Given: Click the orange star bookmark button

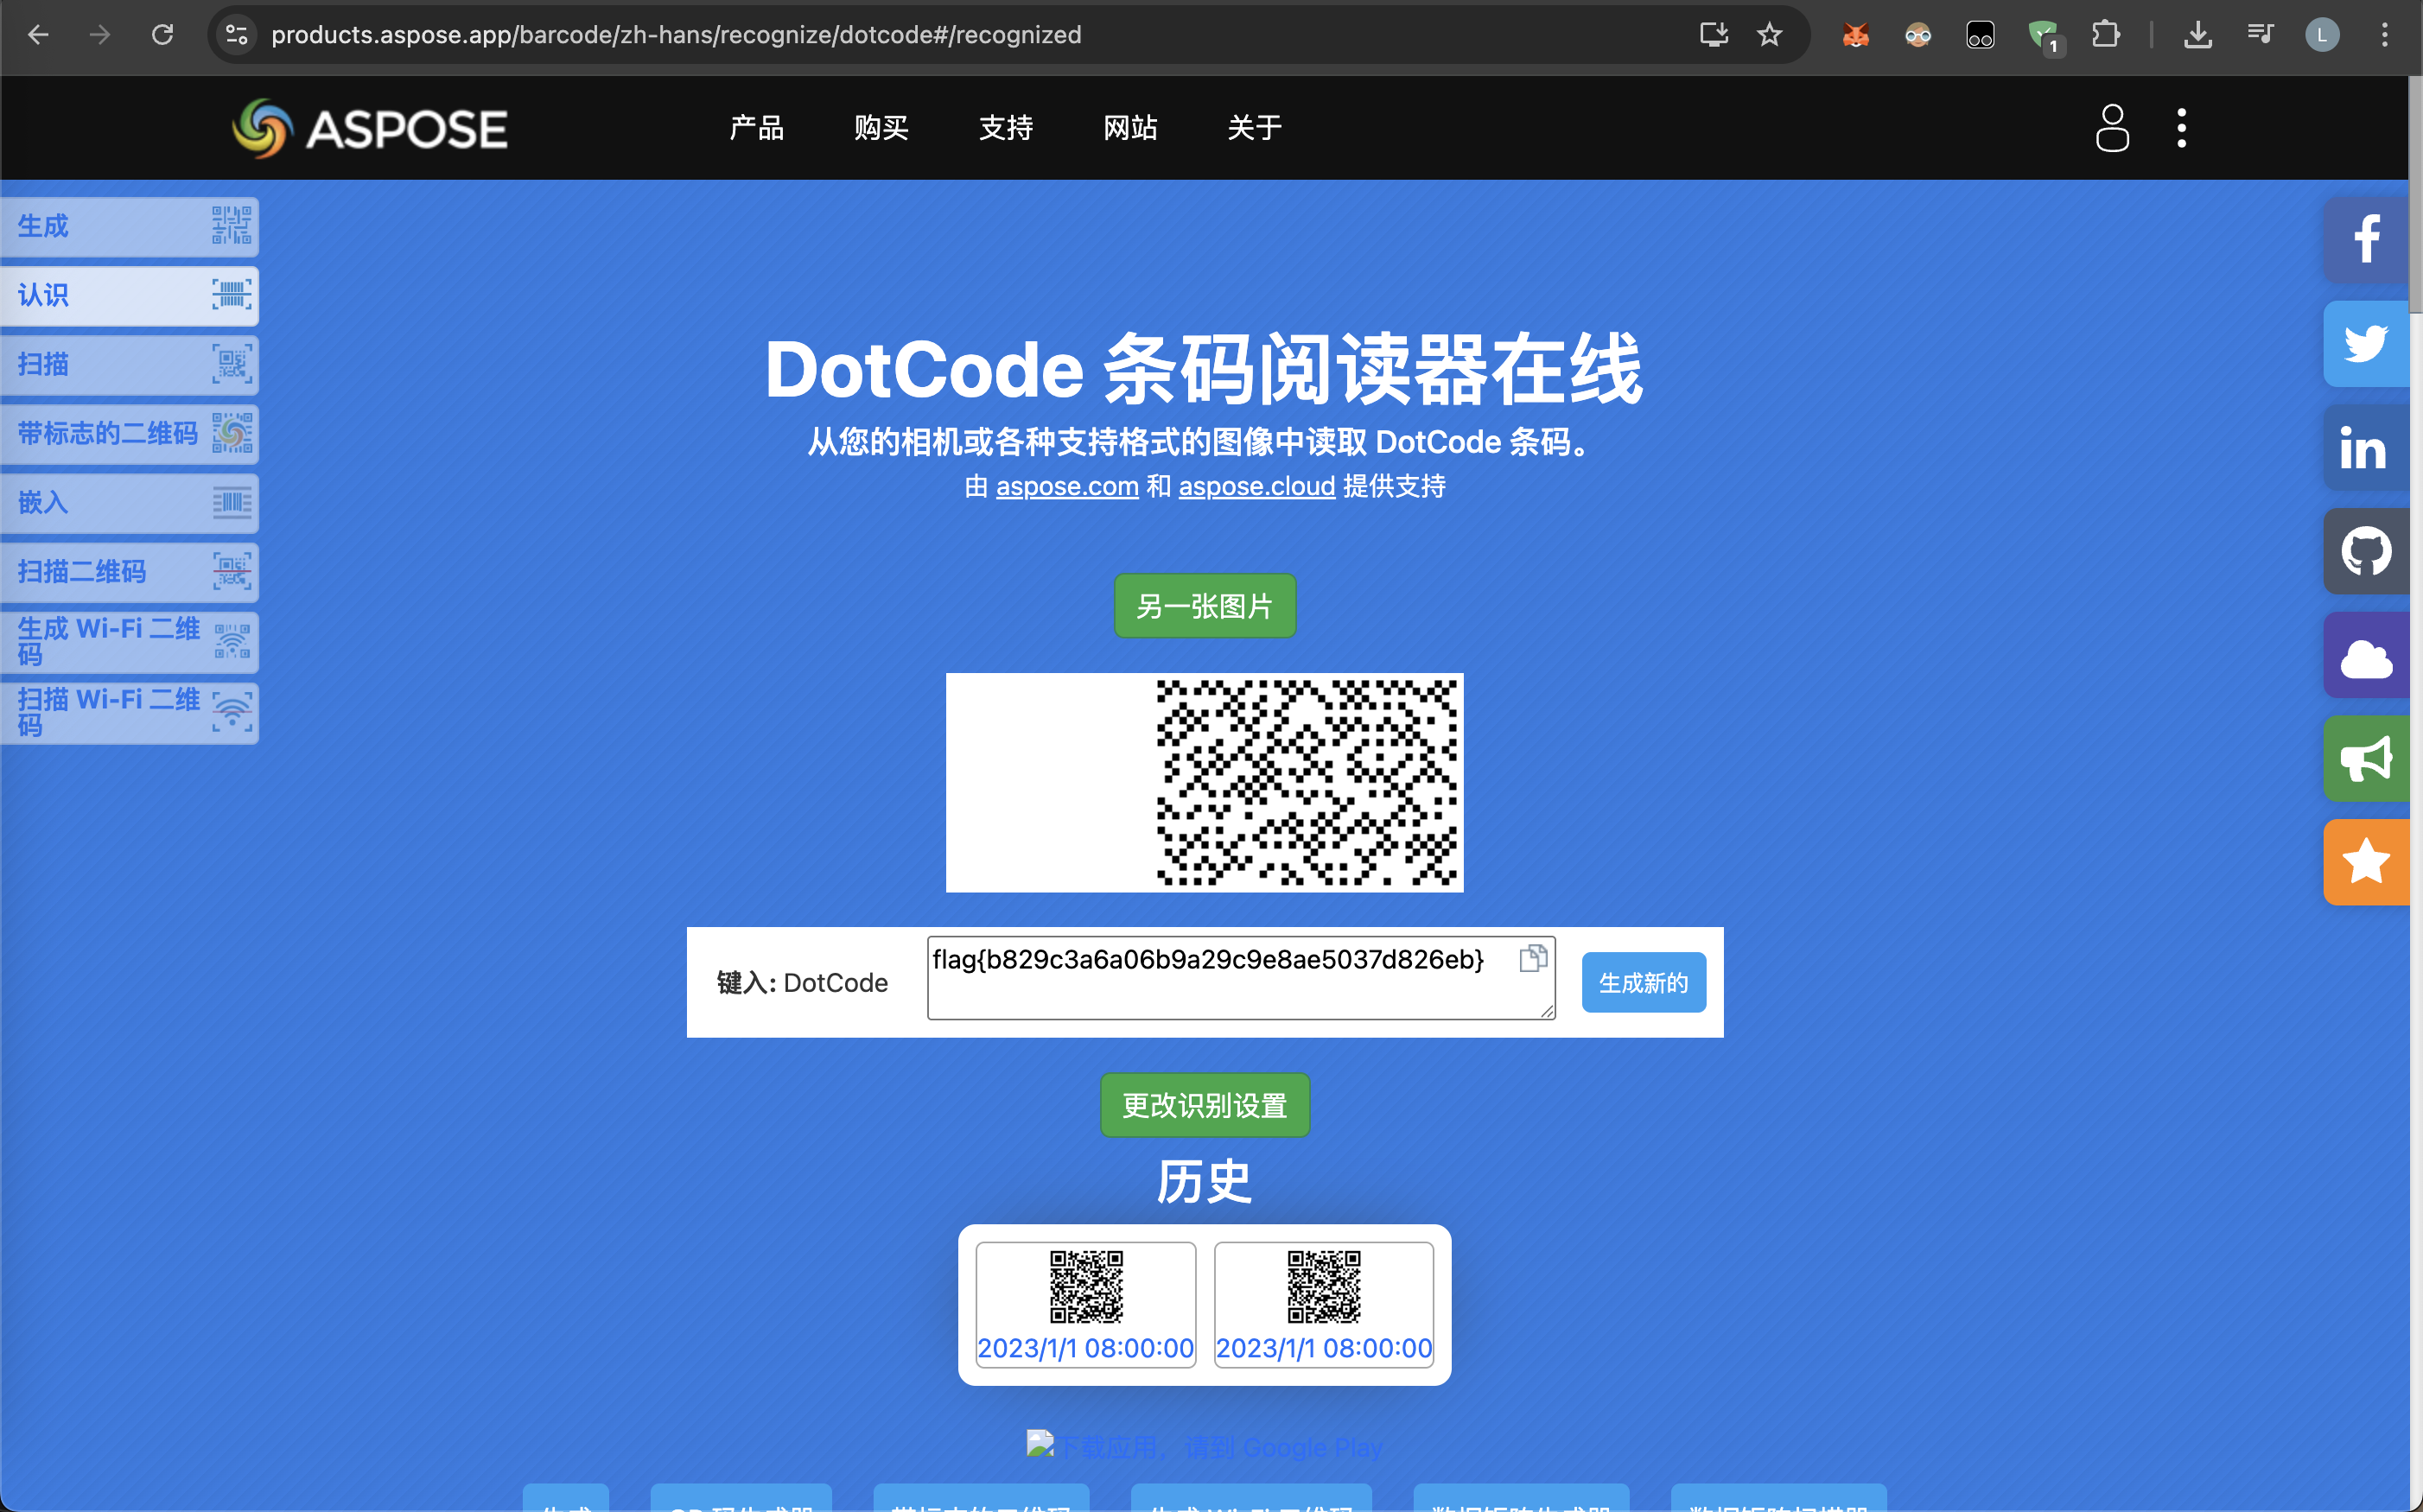Looking at the screenshot, I should point(2365,862).
